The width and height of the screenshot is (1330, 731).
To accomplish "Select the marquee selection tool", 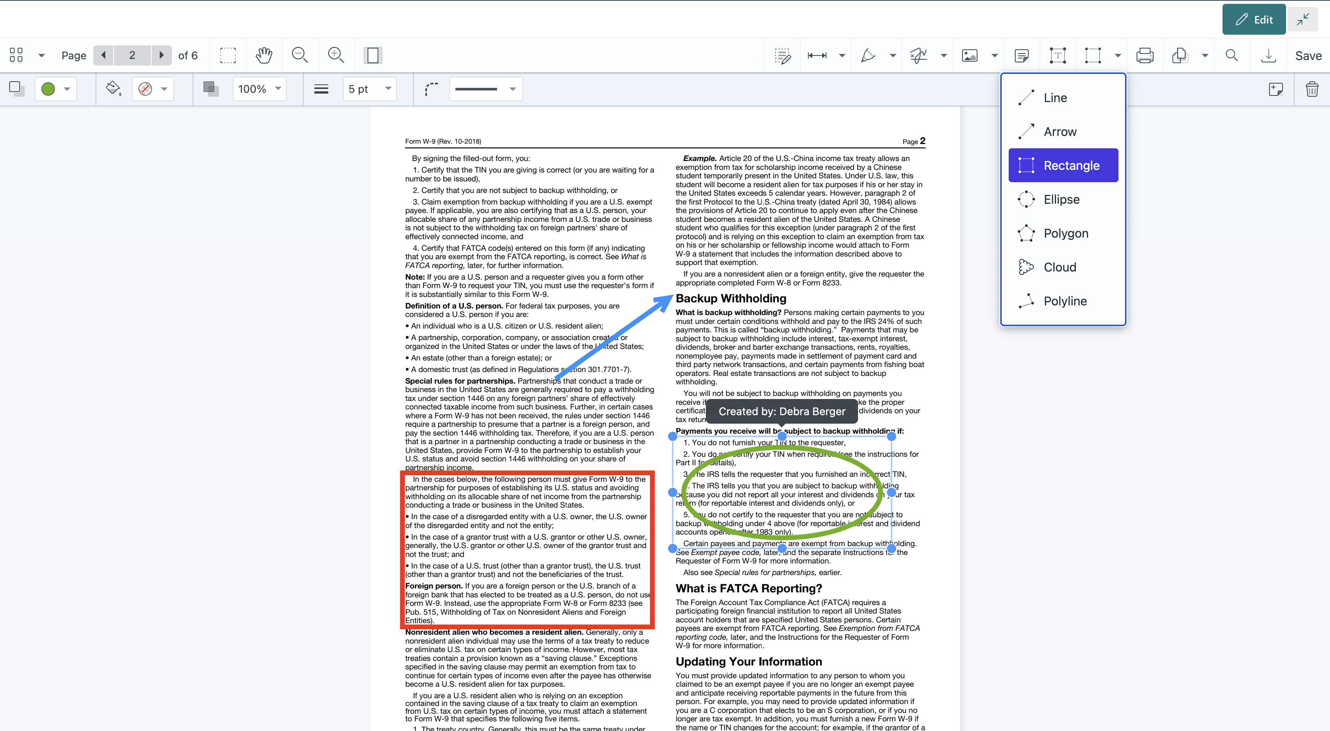I will pyautogui.click(x=227, y=55).
